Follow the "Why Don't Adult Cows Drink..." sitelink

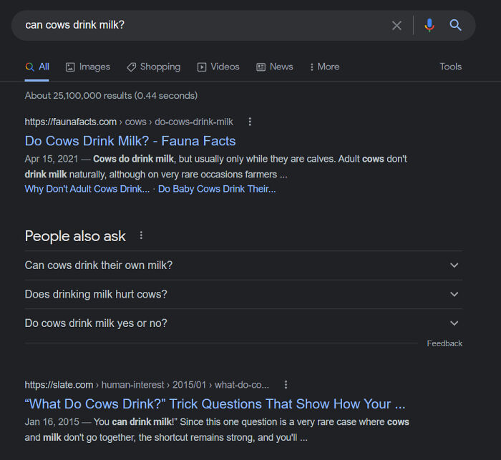(87, 189)
